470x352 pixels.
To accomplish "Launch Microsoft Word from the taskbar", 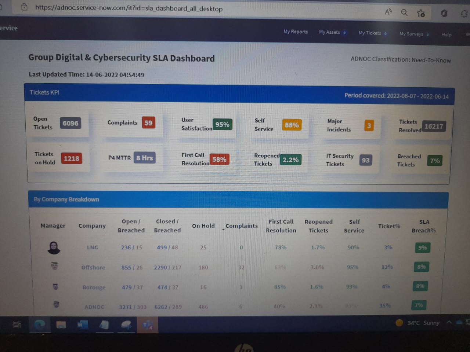I will [82, 325].
